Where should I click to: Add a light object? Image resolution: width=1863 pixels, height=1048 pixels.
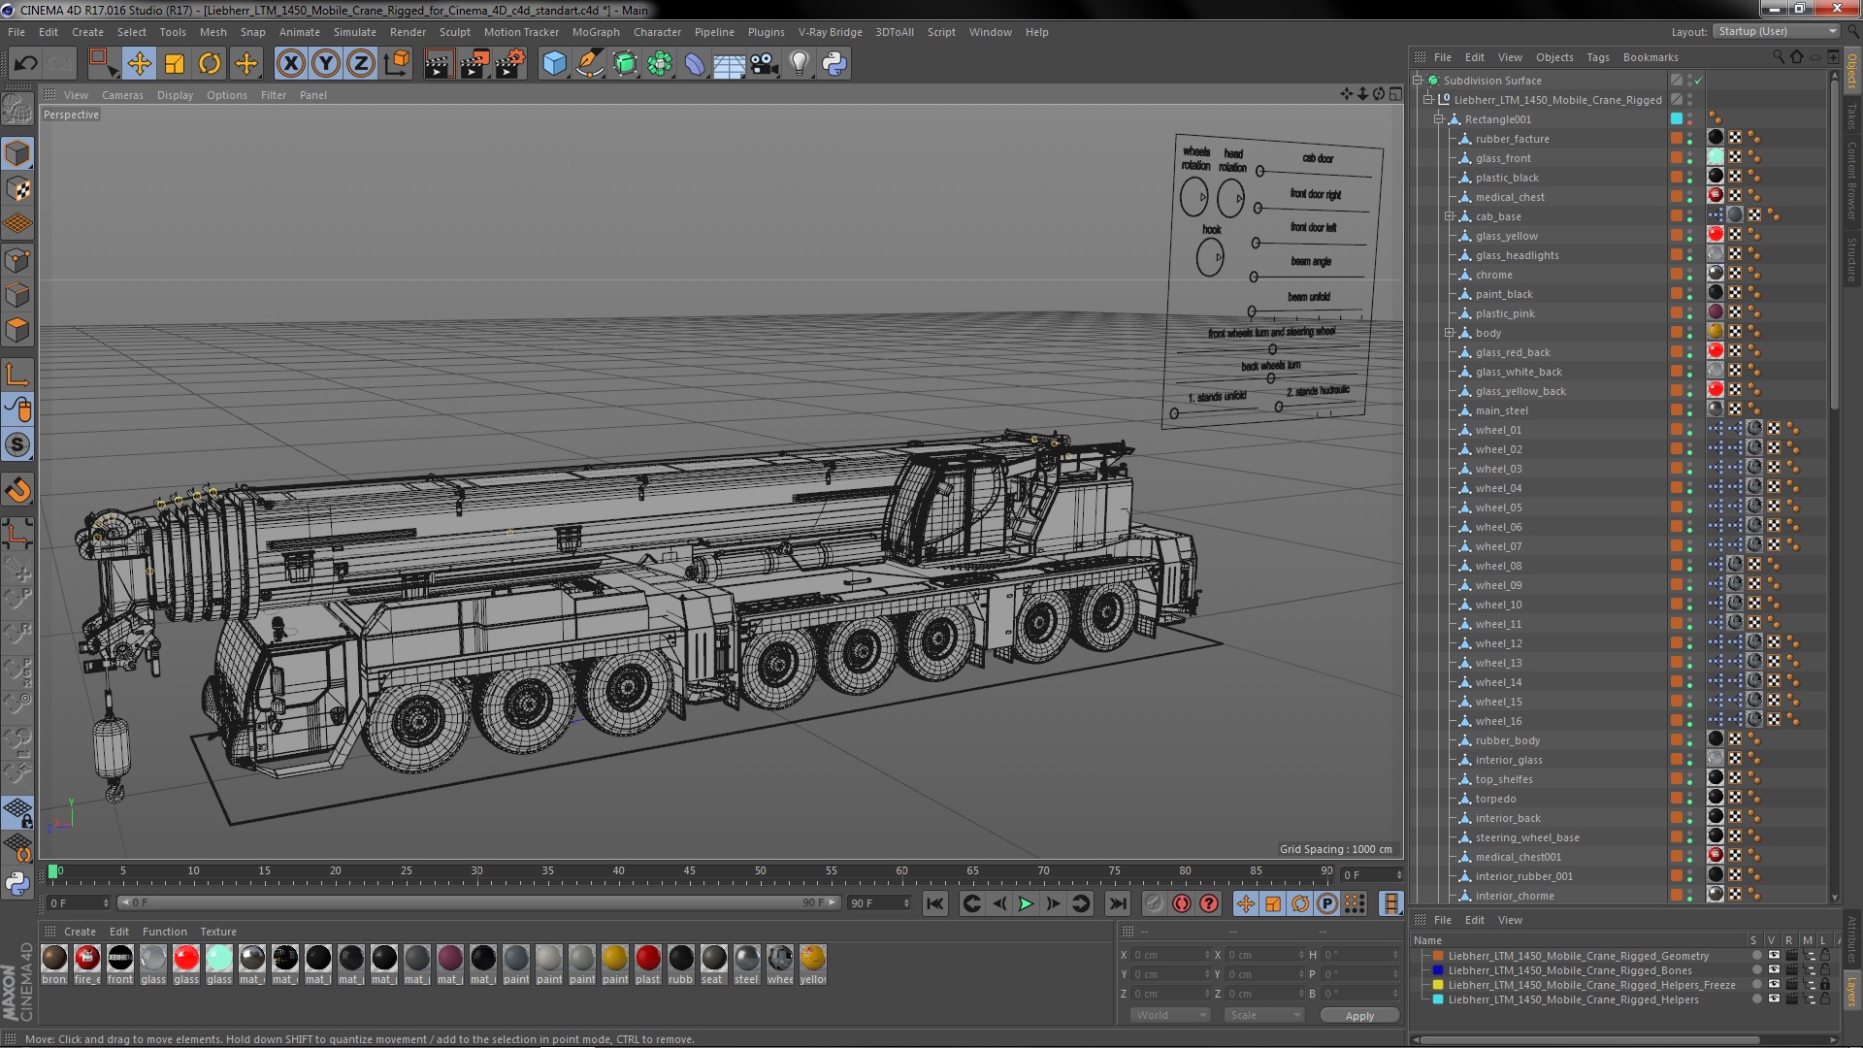tap(800, 64)
